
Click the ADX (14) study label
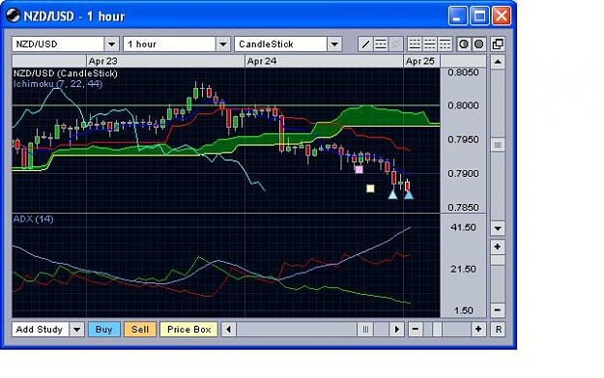34,218
